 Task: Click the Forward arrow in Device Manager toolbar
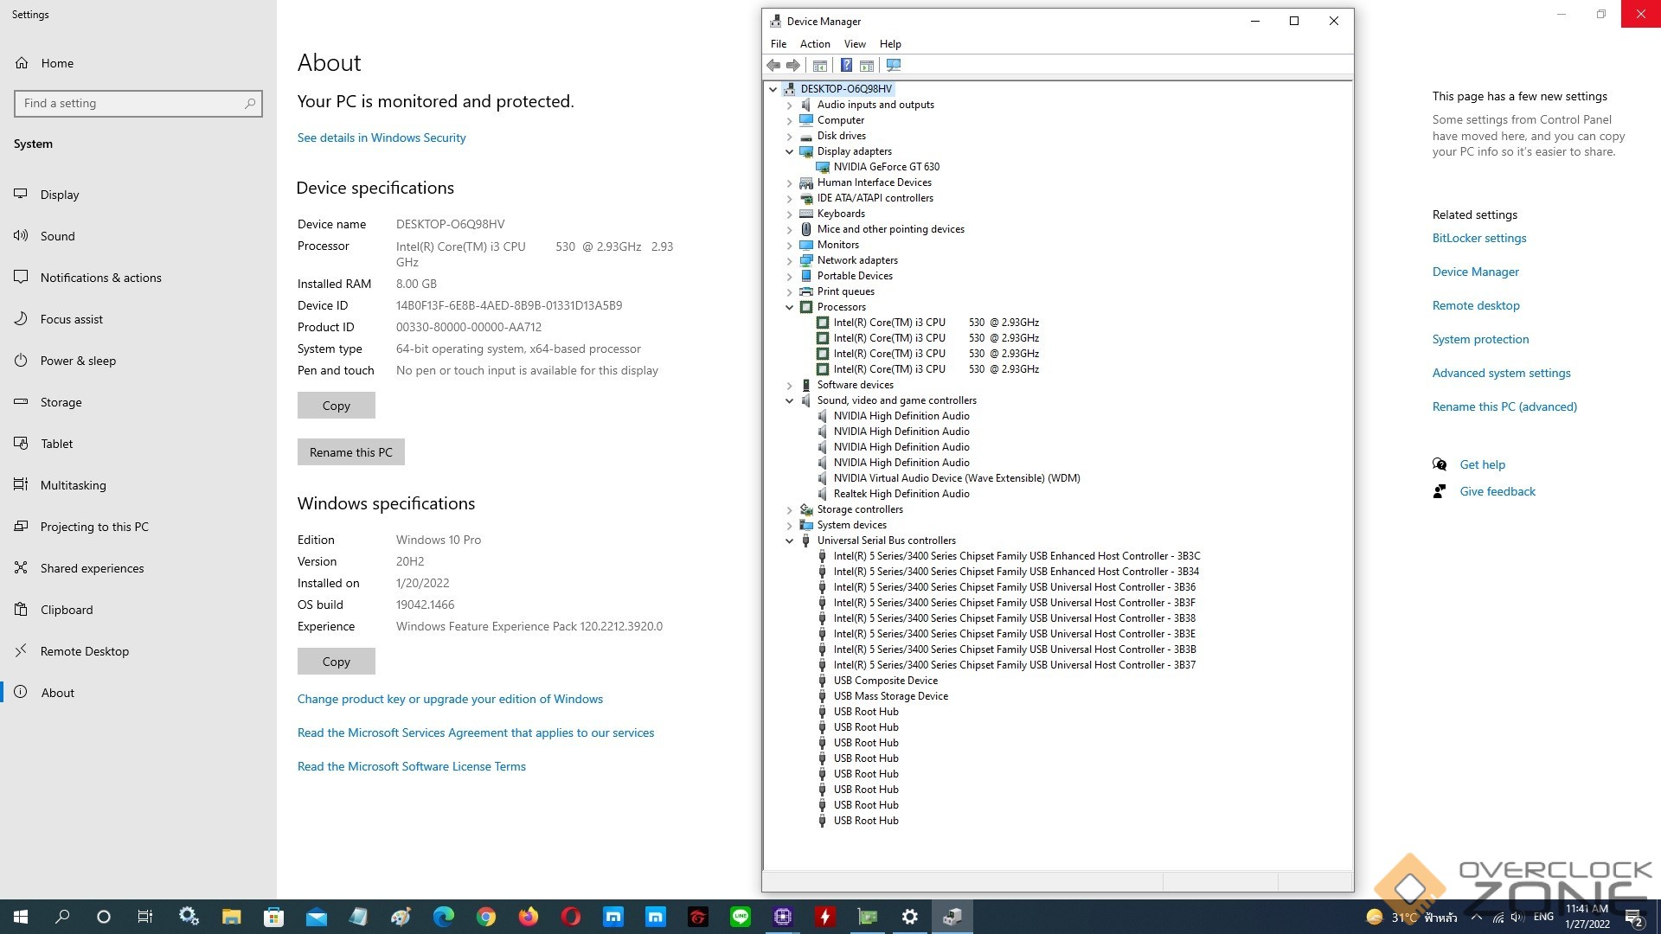click(793, 66)
